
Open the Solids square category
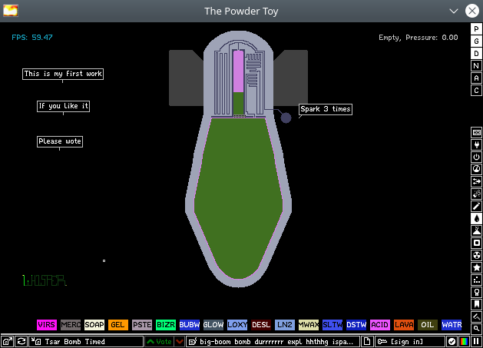[x=476, y=243]
